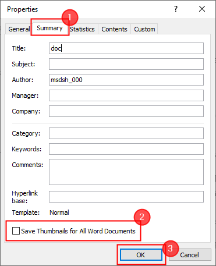Select the Summary tab
Viewport: 216px width, 266px height.
click(x=49, y=28)
